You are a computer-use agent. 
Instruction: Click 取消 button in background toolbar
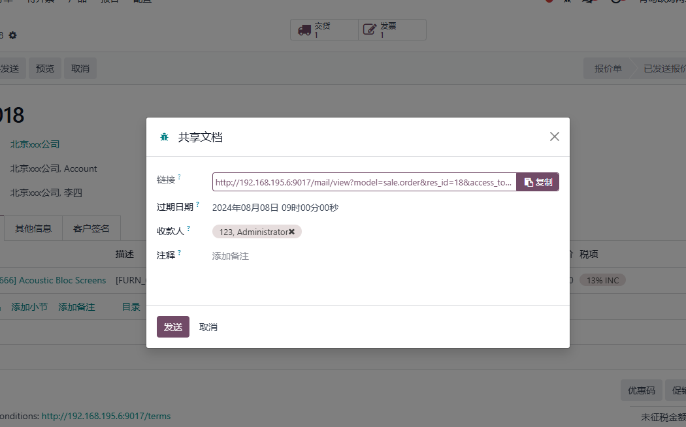pyautogui.click(x=80, y=69)
